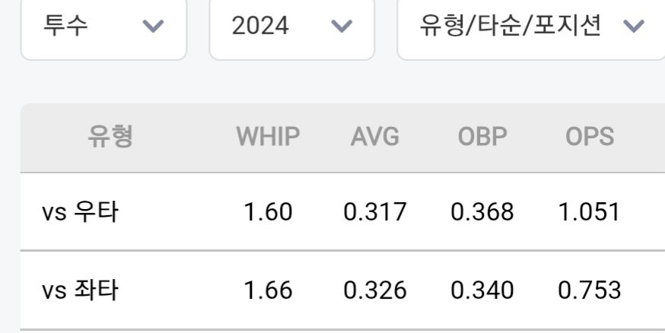665x333 pixels.
Task: Click AVG value 0.326
Action: tap(375, 290)
